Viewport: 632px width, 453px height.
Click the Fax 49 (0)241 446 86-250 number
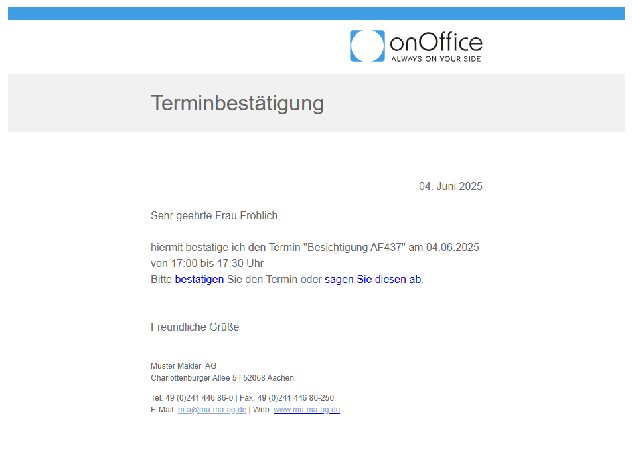(x=287, y=398)
